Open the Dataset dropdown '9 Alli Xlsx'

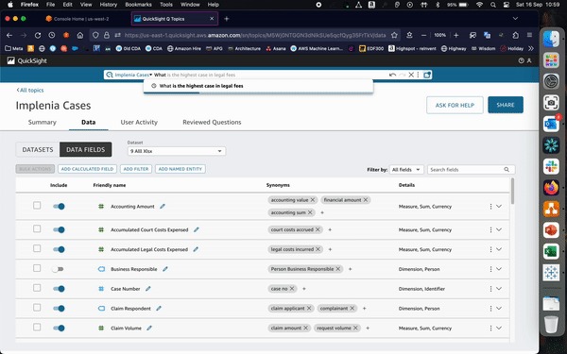pyautogui.click(x=177, y=151)
